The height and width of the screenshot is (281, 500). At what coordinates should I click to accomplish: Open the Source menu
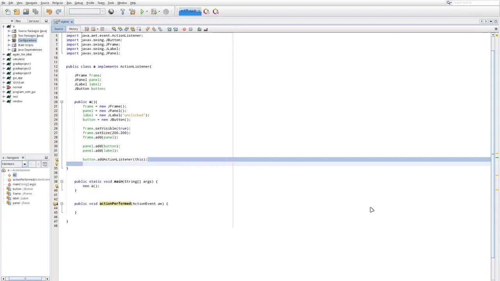pyautogui.click(x=45, y=3)
